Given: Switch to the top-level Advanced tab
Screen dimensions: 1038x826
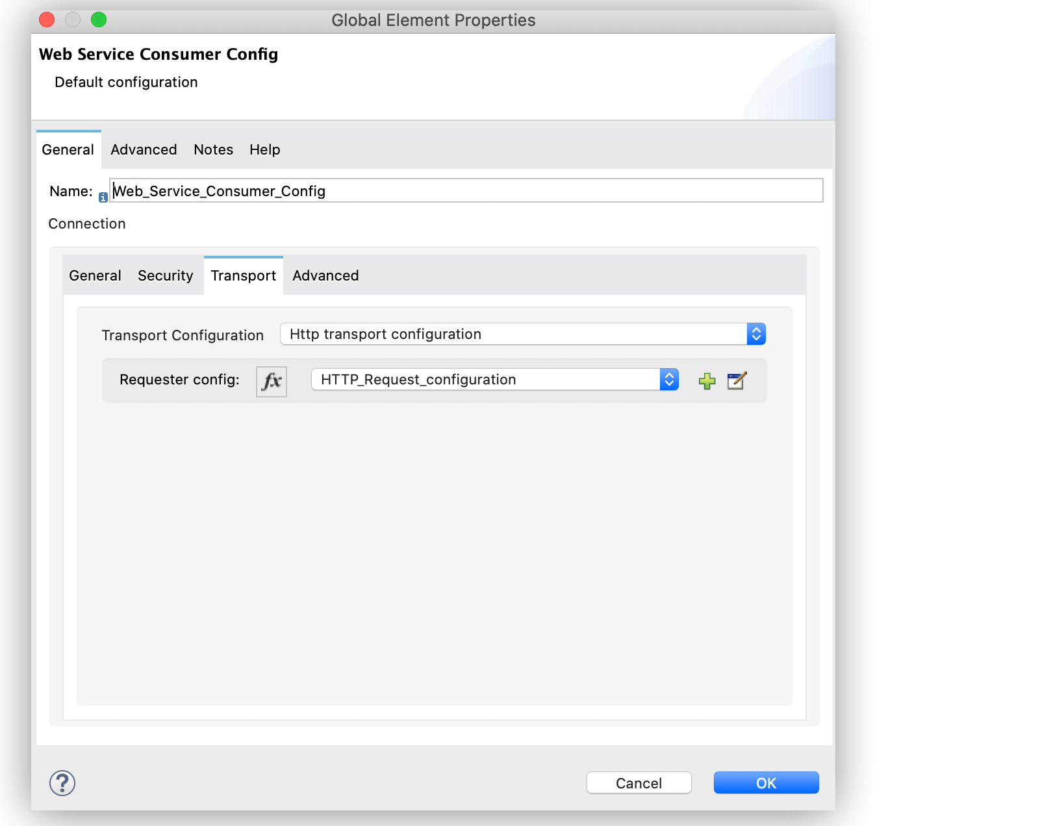Looking at the screenshot, I should click(x=144, y=150).
